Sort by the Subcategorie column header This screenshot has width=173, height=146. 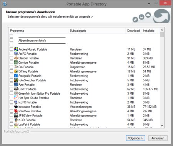coord(97,31)
